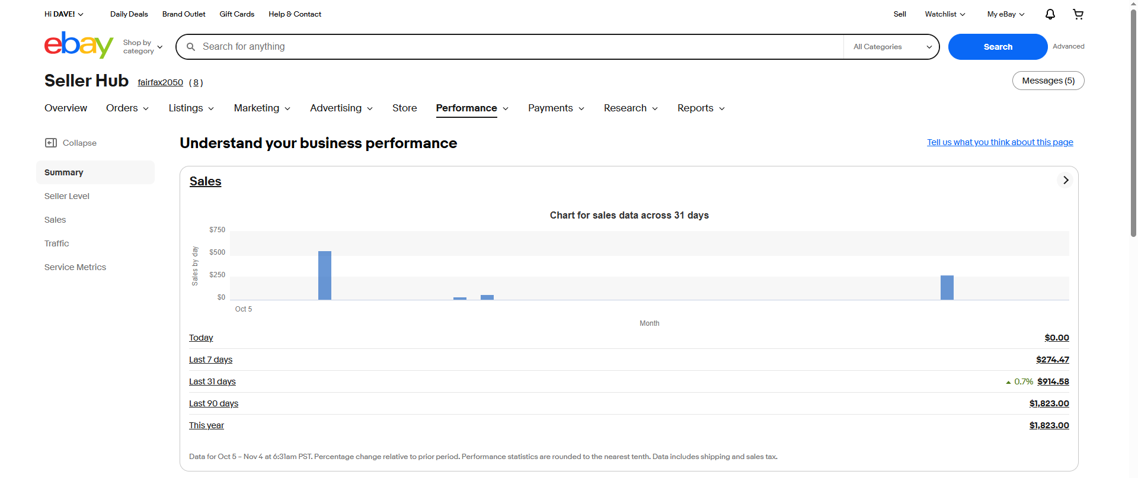The image size is (1138, 478).
Task: Click the eBay logo
Action: click(x=79, y=46)
